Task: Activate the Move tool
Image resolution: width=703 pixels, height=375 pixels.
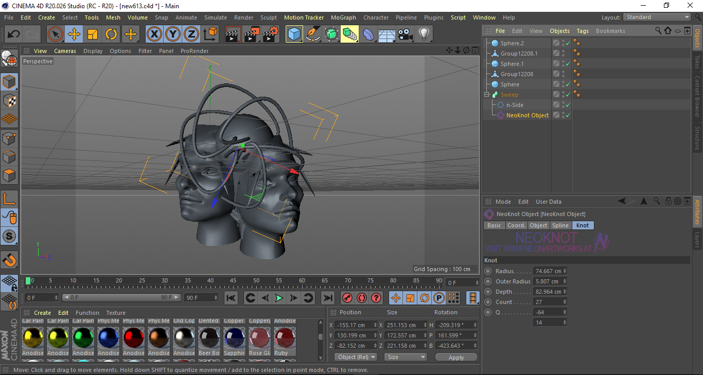Action: click(74, 34)
